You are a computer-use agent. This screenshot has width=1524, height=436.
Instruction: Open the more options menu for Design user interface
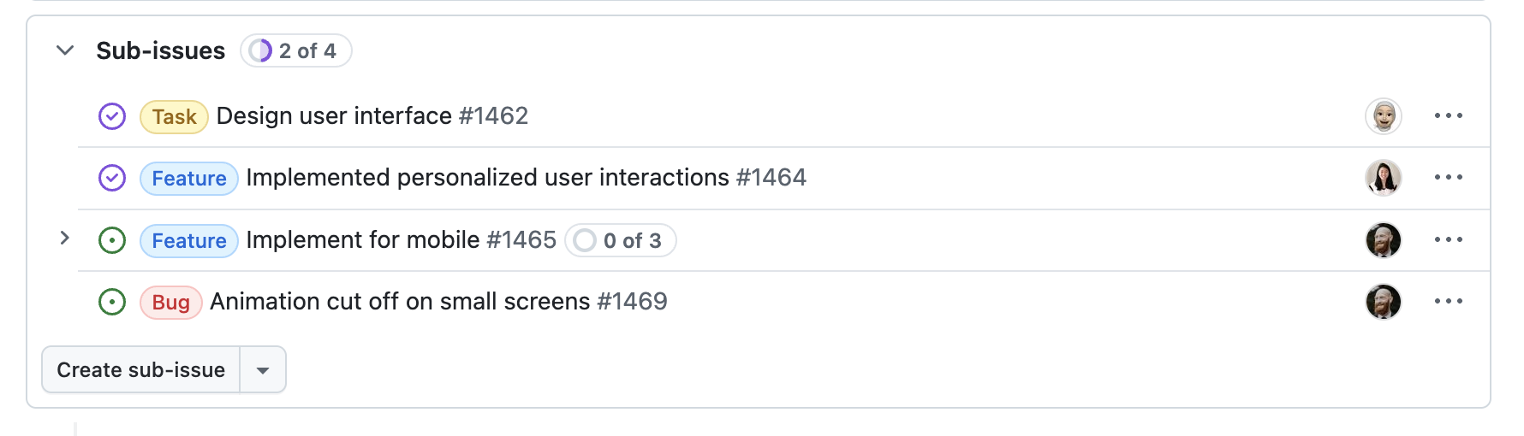1448,116
